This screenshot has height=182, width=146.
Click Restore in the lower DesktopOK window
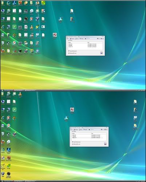click(76, 130)
